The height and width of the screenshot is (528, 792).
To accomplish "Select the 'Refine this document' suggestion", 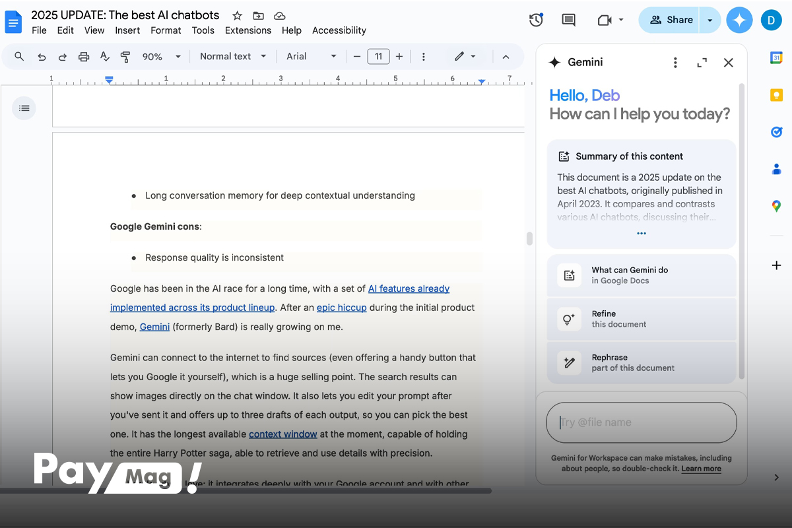I will 642,319.
